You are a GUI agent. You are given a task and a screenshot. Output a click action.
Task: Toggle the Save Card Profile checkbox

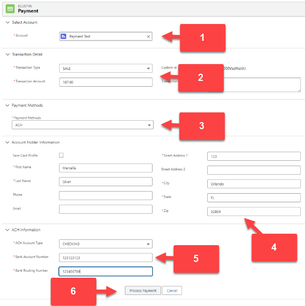[x=61, y=155]
